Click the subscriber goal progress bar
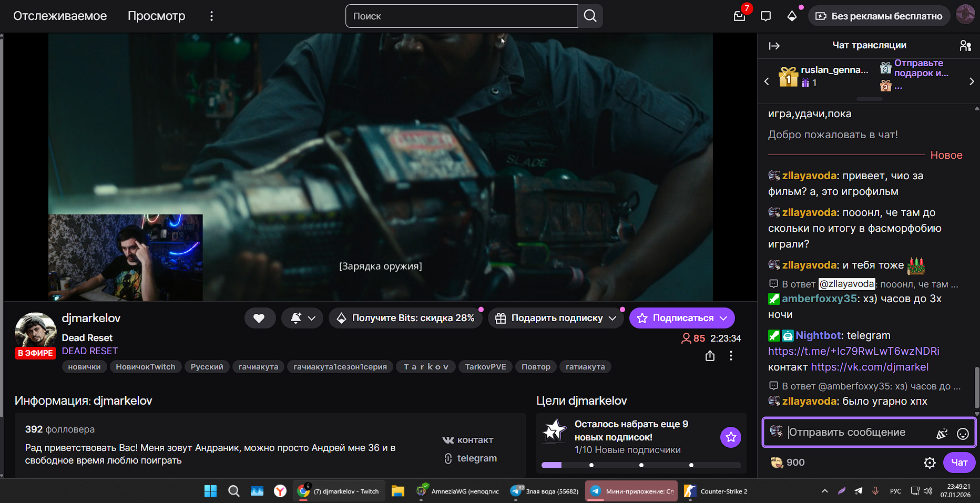The image size is (980, 503). click(641, 465)
